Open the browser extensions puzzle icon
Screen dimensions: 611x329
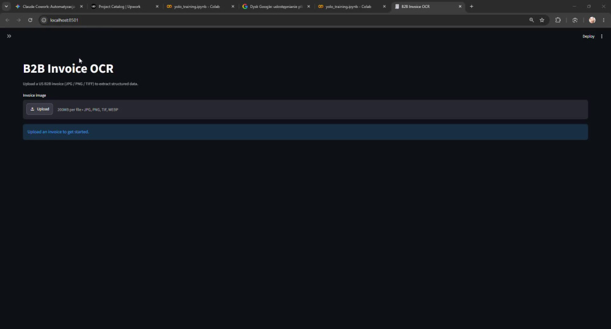(x=558, y=20)
